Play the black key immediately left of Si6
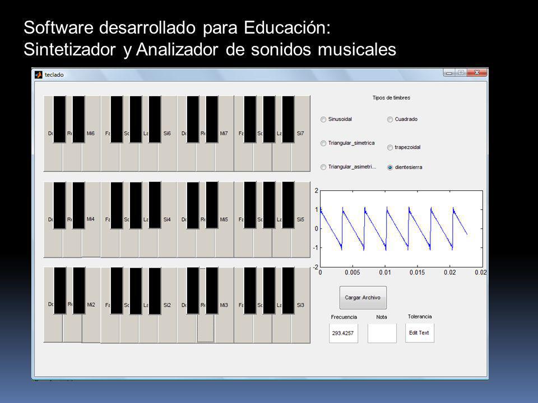Screen dimensions: 538x403 pyautogui.click(x=155, y=119)
